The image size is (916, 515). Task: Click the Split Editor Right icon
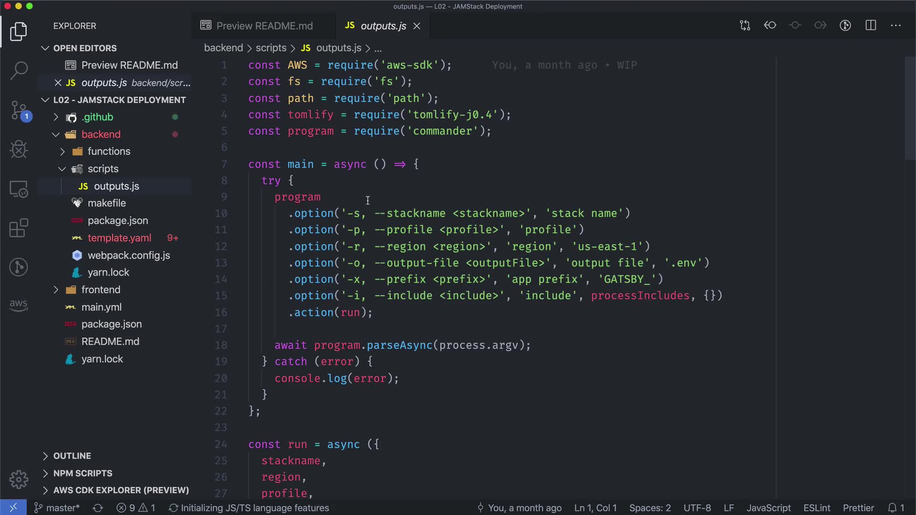tap(871, 25)
